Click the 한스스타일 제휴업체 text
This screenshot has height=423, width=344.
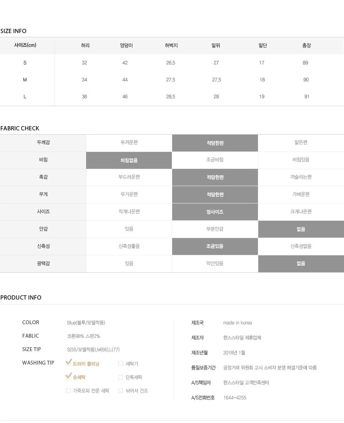pyautogui.click(x=242, y=338)
